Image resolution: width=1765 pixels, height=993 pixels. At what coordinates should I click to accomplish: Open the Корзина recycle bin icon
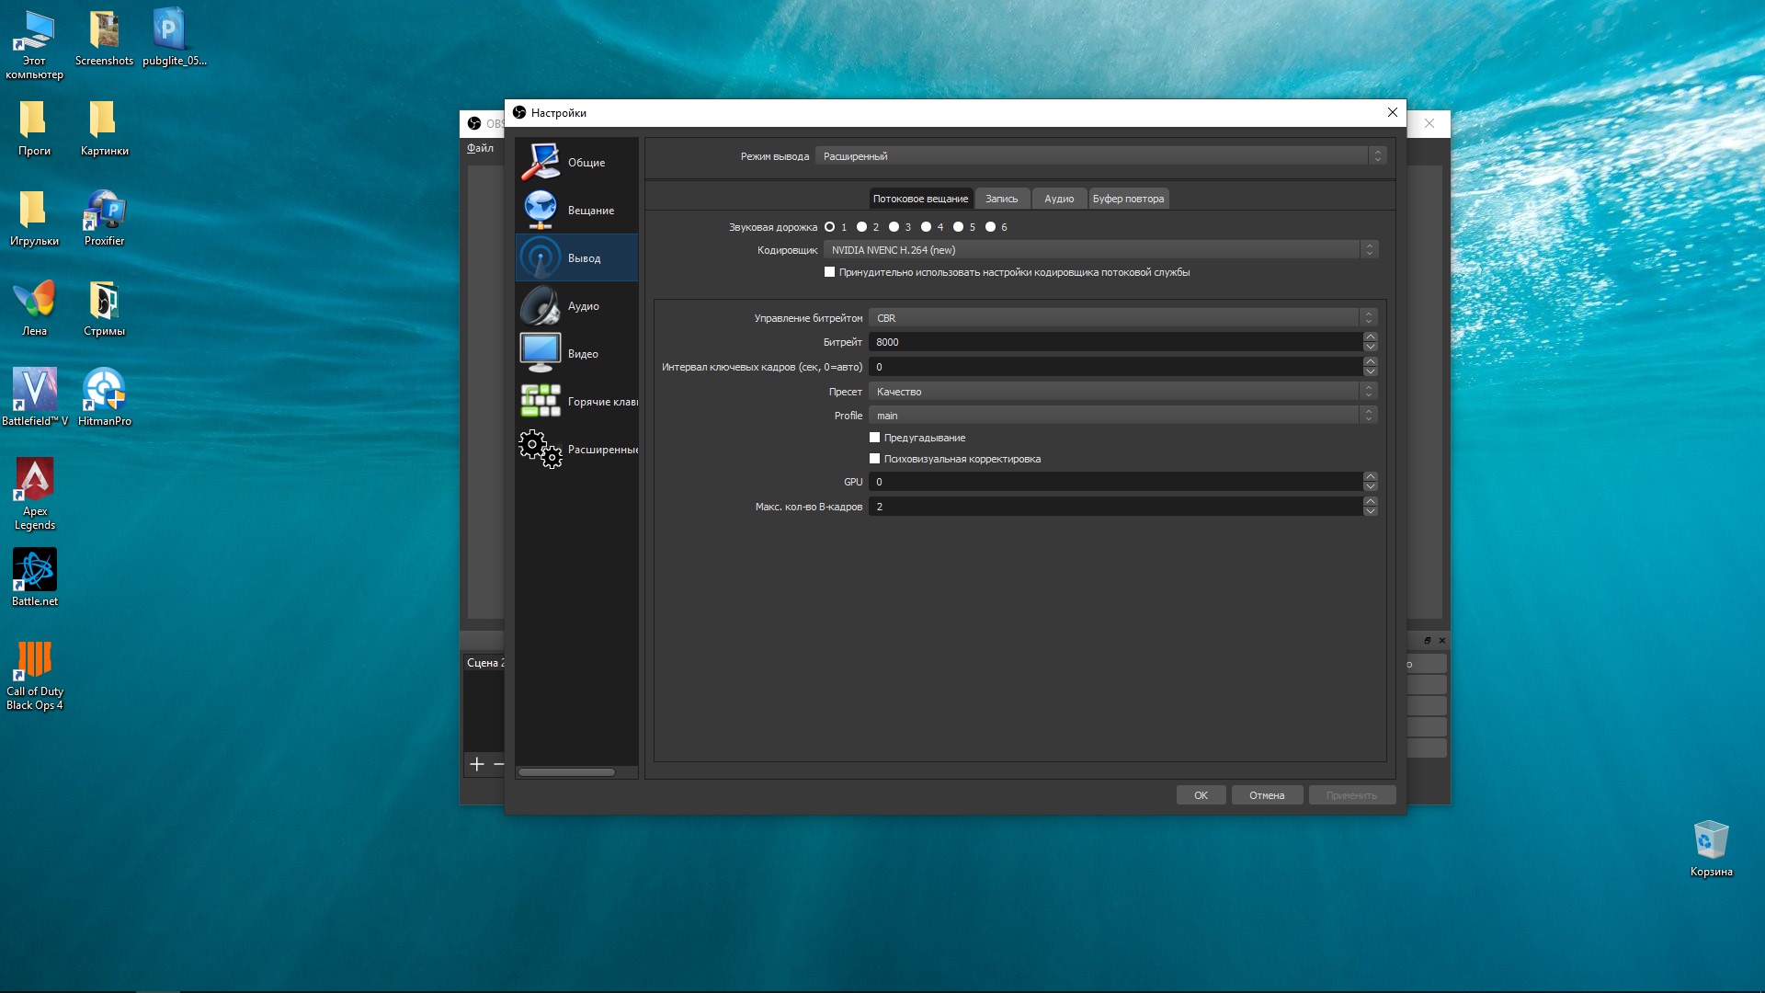click(1711, 840)
